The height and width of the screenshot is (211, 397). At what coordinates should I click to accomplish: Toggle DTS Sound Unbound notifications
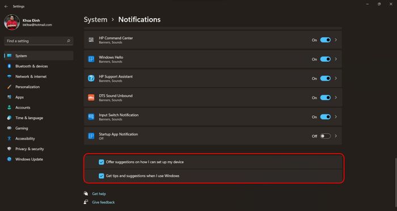[x=326, y=98]
